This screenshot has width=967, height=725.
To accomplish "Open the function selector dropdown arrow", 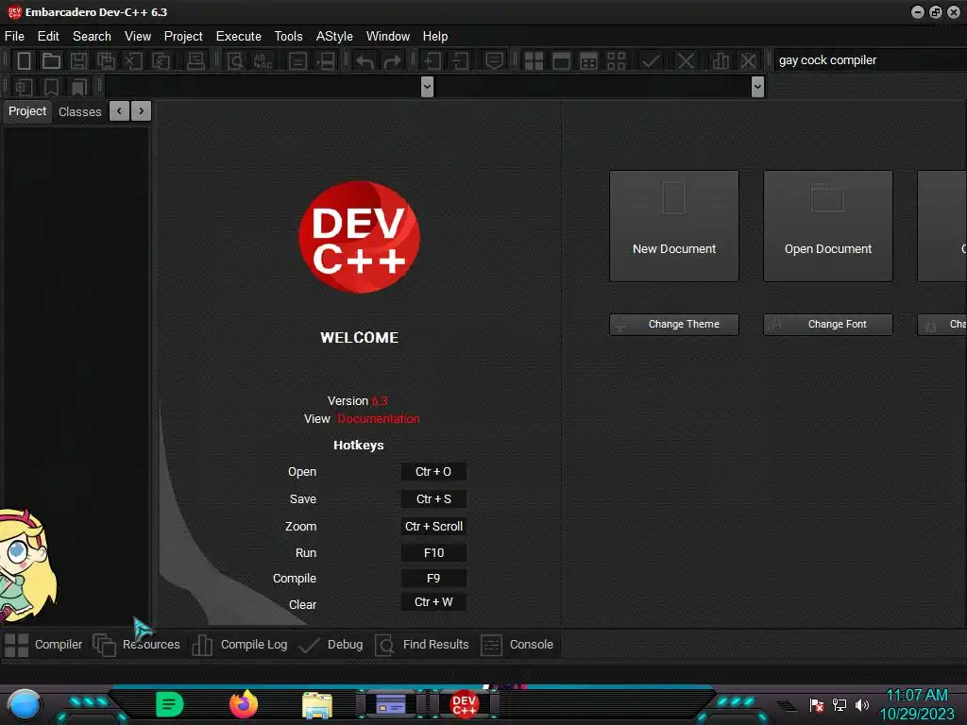I will pos(758,87).
